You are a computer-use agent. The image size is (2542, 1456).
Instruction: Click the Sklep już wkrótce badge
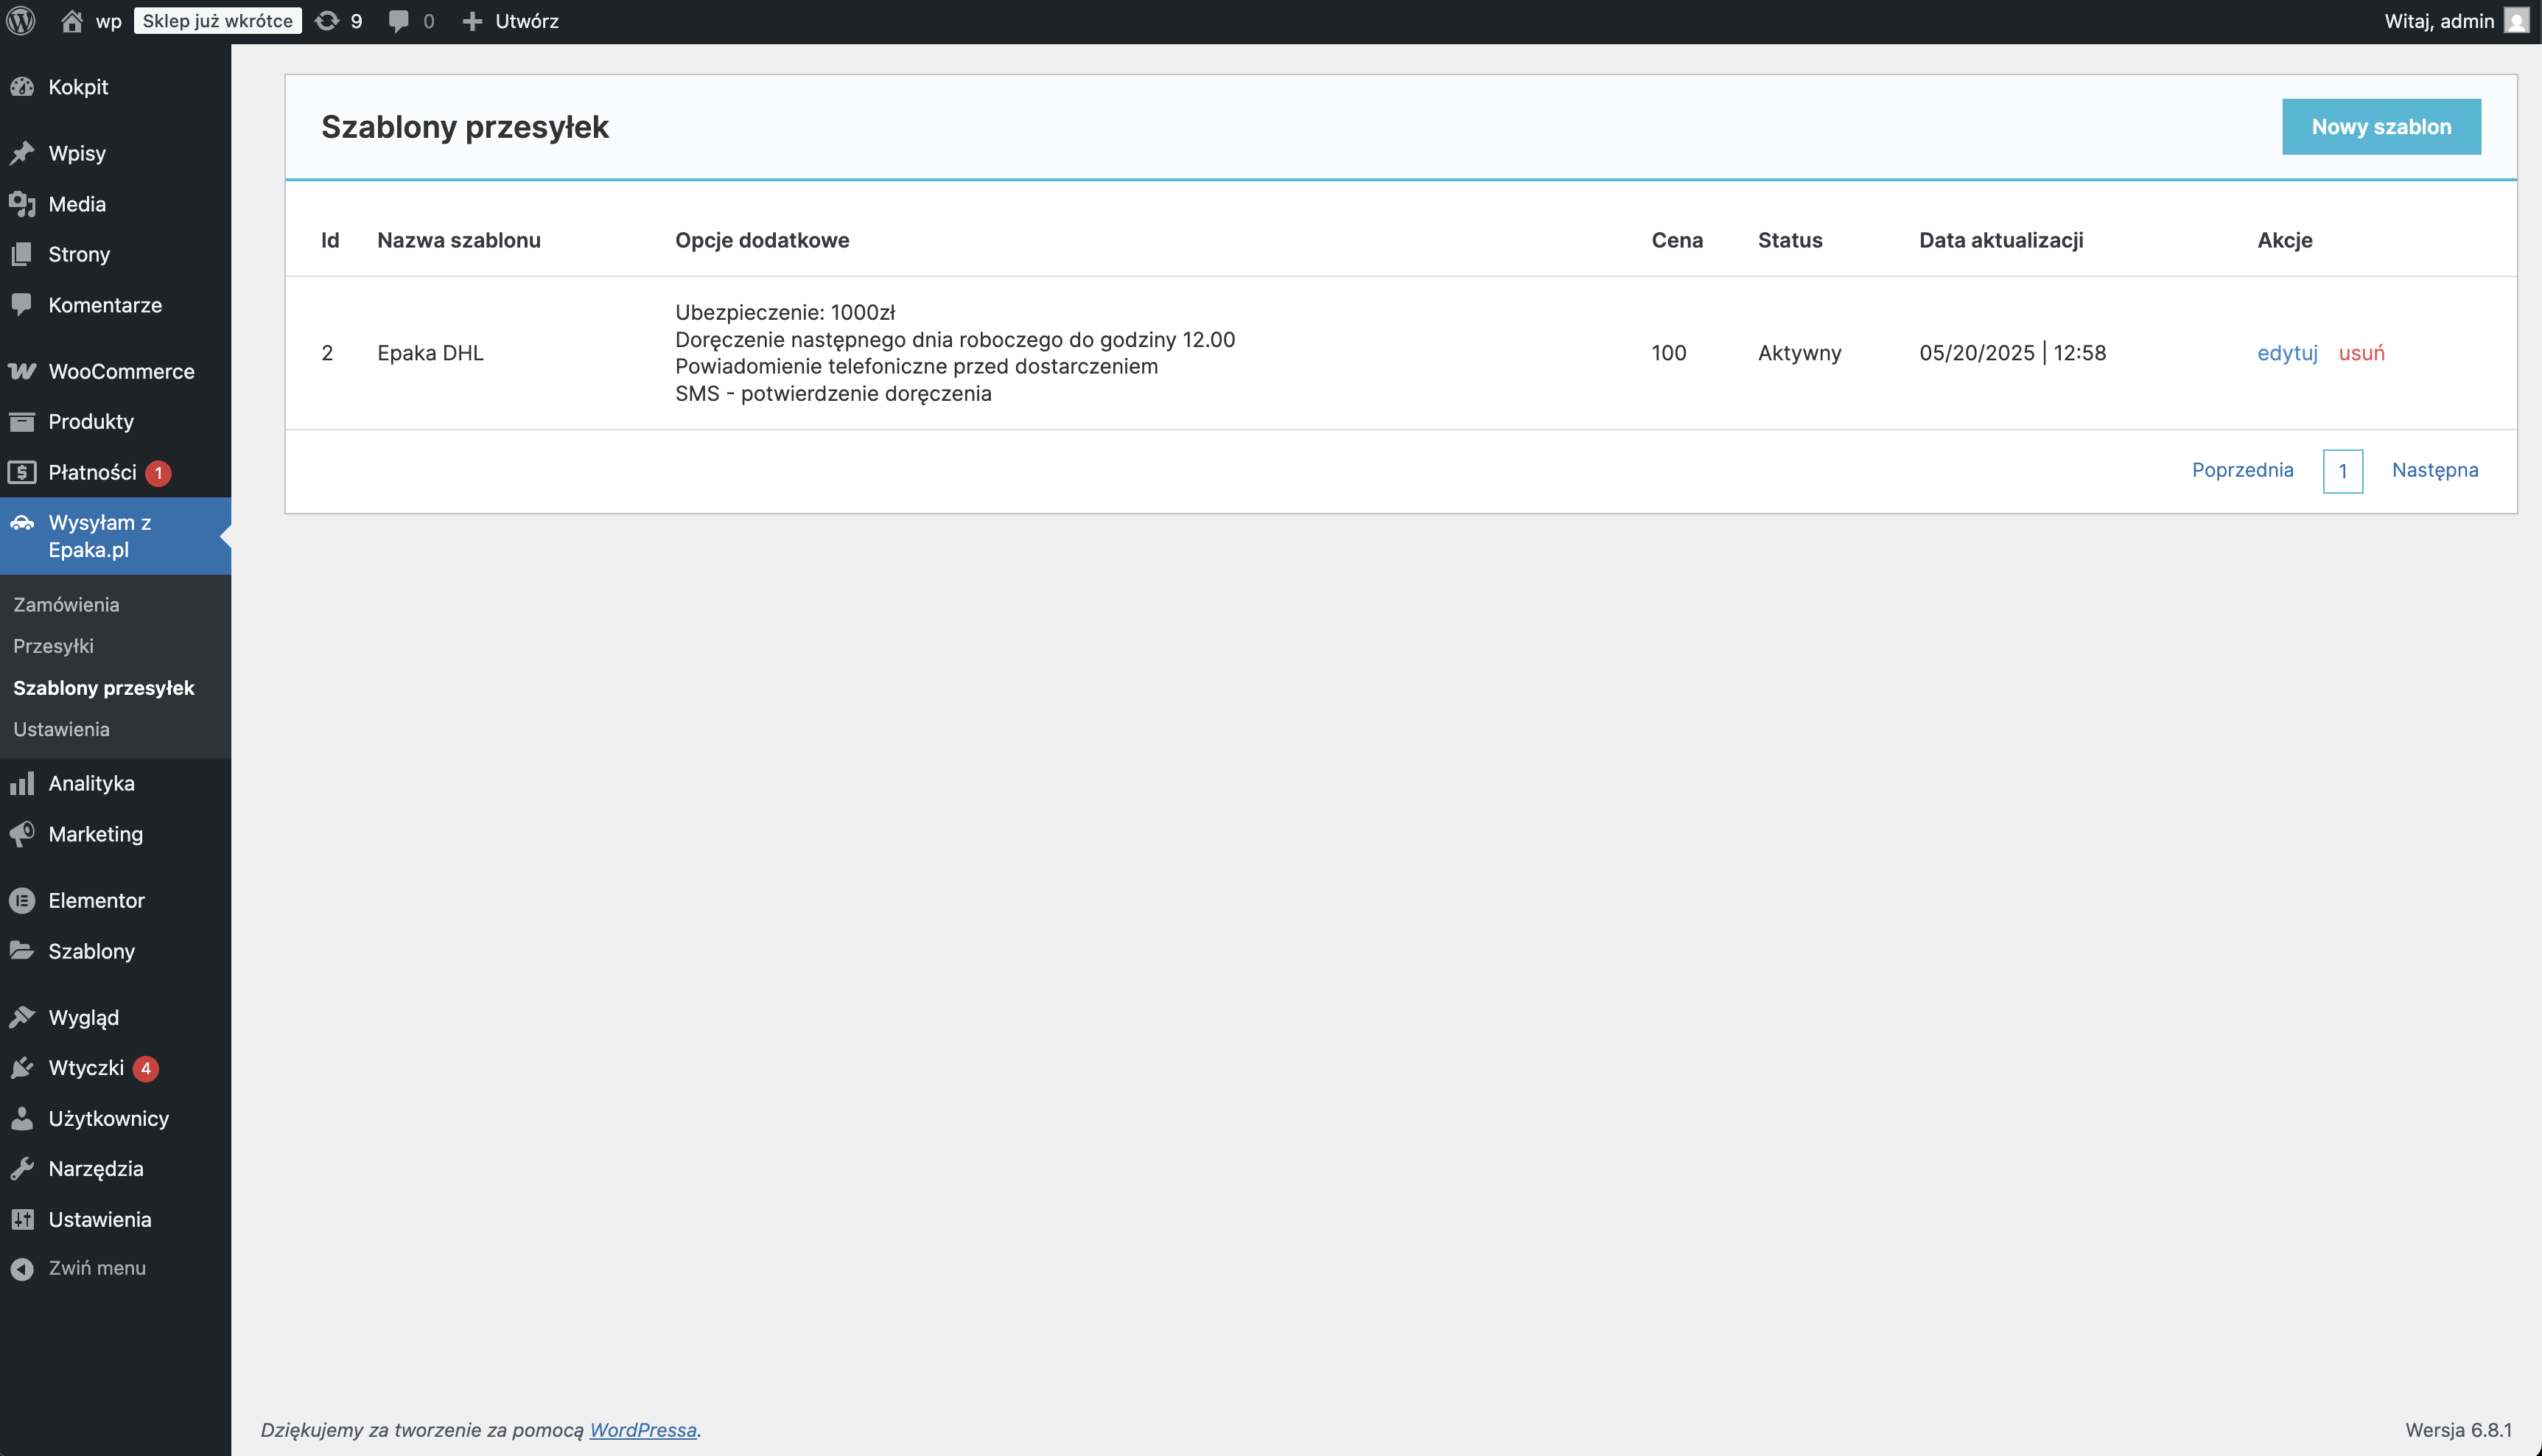217,21
